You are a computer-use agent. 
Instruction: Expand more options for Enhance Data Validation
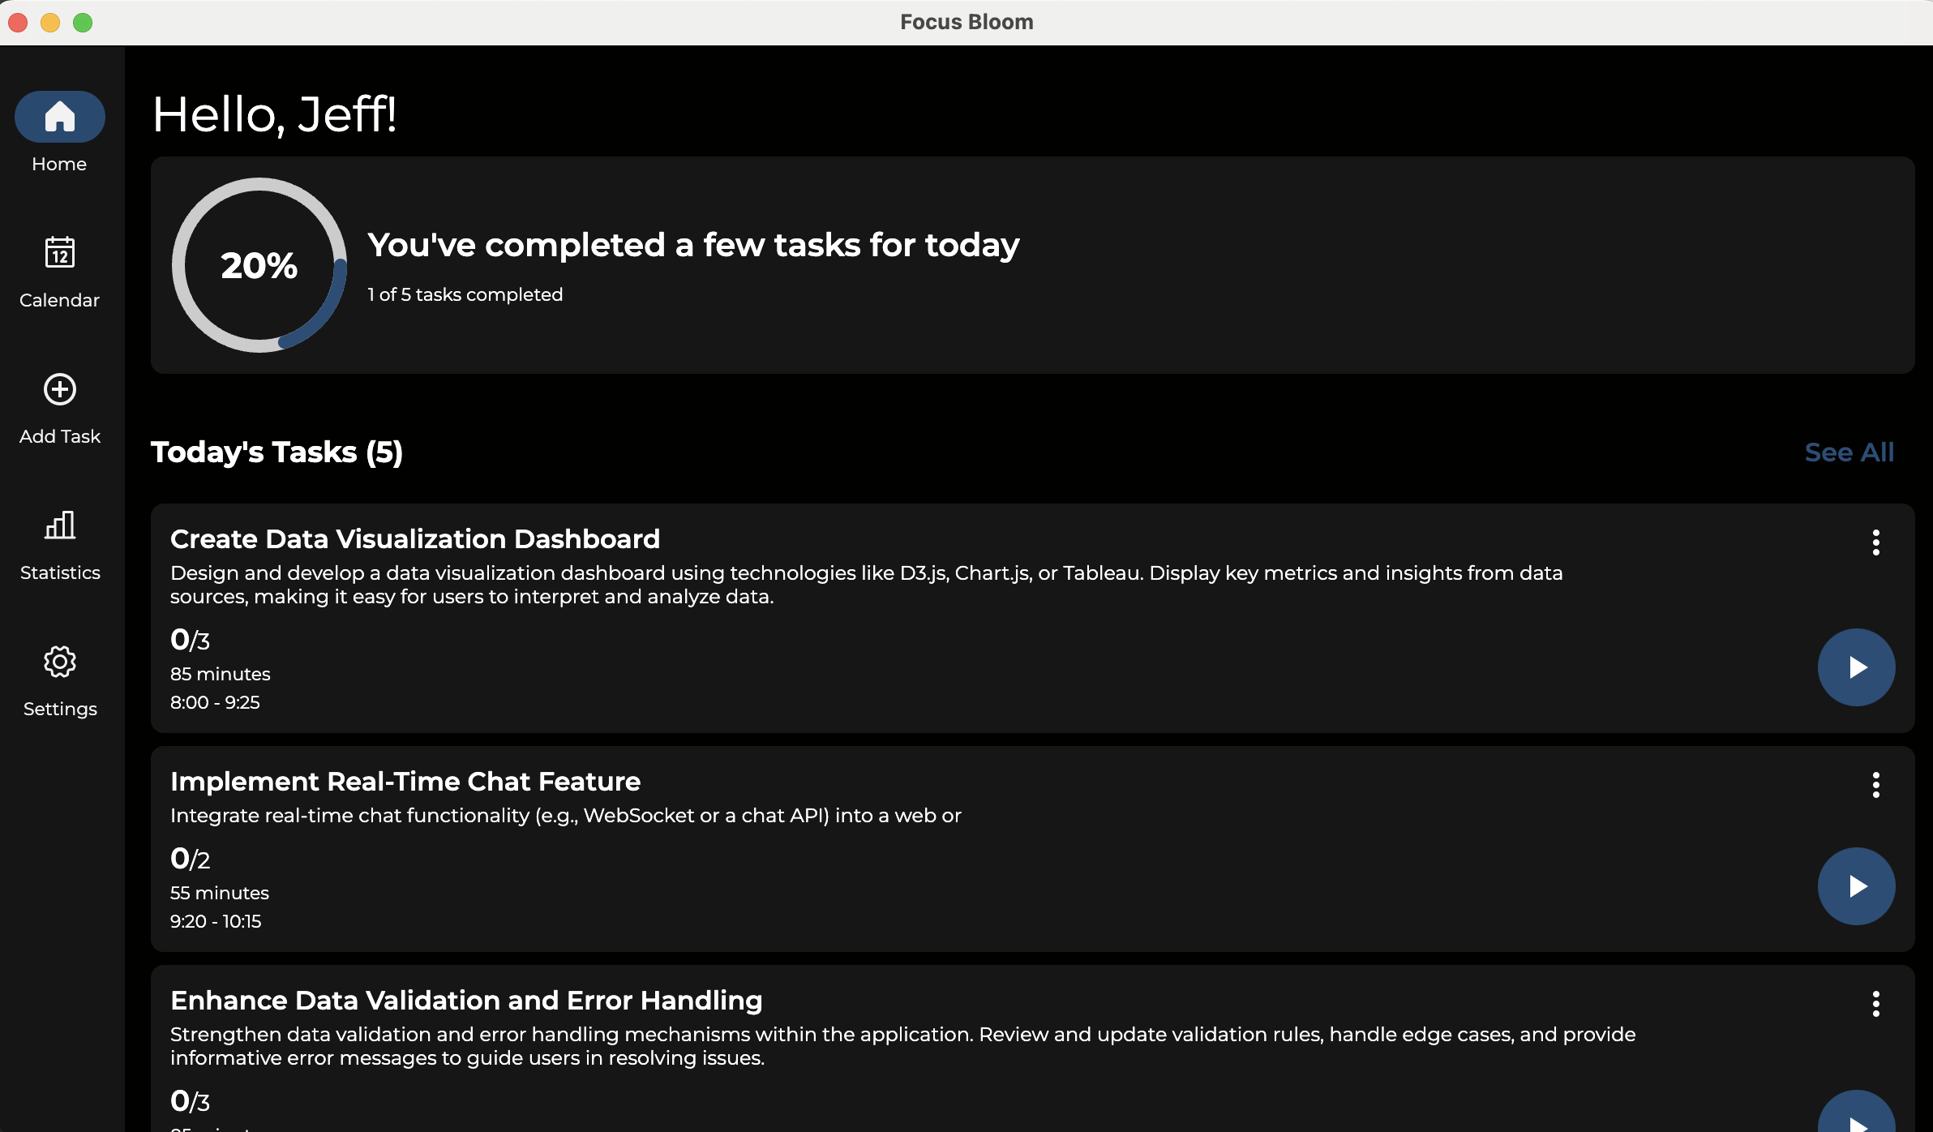pos(1875,1004)
